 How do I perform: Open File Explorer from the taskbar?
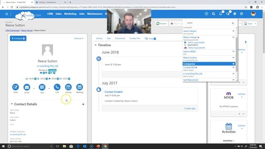[x=65, y=146]
